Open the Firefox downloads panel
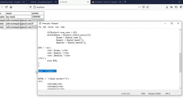Viewport: 183px width, 103px height. (x=167, y=7)
